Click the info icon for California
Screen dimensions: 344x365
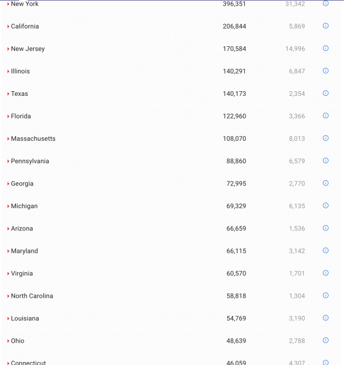click(326, 26)
